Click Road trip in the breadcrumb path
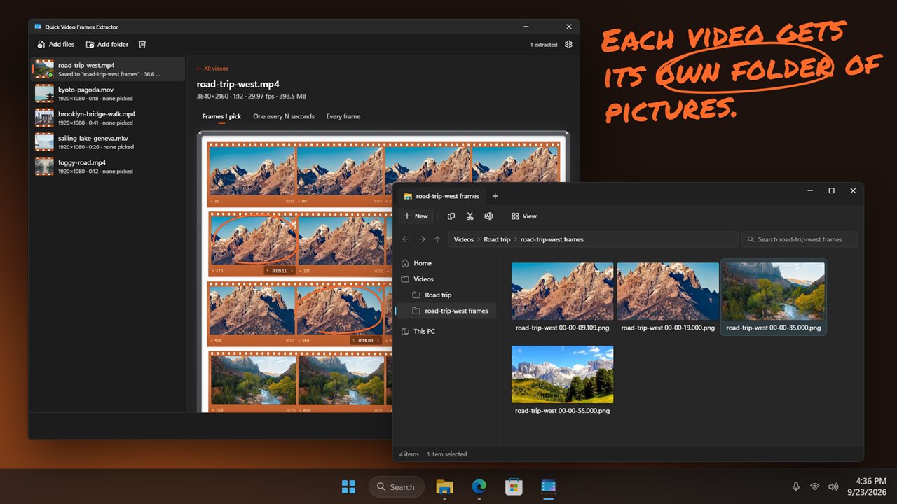Screen dimensions: 897x504 click(x=497, y=239)
